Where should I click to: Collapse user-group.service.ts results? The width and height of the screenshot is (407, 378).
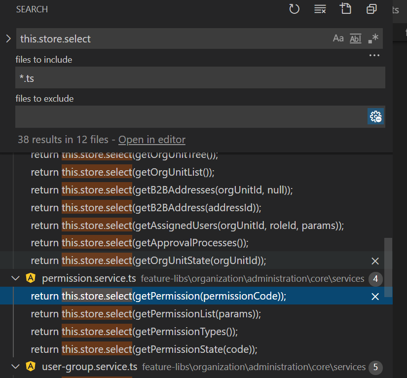pyautogui.click(x=16, y=367)
